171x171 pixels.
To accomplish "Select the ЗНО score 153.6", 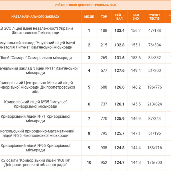I will click(136, 58).
